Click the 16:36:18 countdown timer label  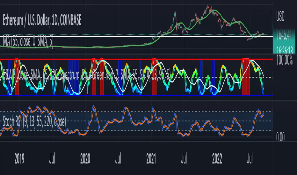[x=285, y=50]
